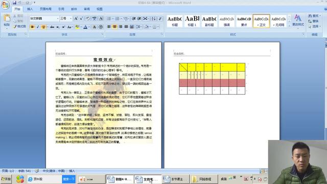Viewport: 327px width, 184px height.
Task: Open the Font dialog launcher
Action: click(103, 34)
